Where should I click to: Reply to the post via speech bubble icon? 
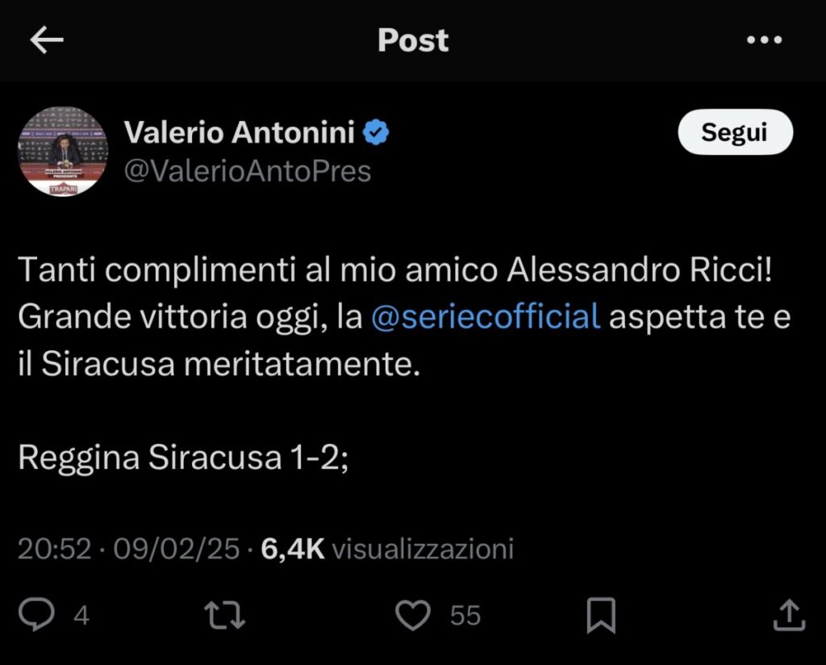(x=36, y=616)
